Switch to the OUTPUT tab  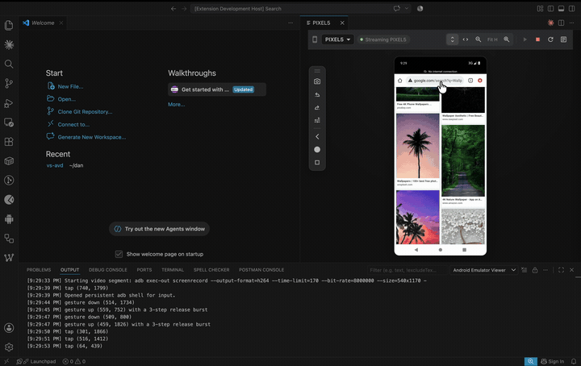(69, 270)
